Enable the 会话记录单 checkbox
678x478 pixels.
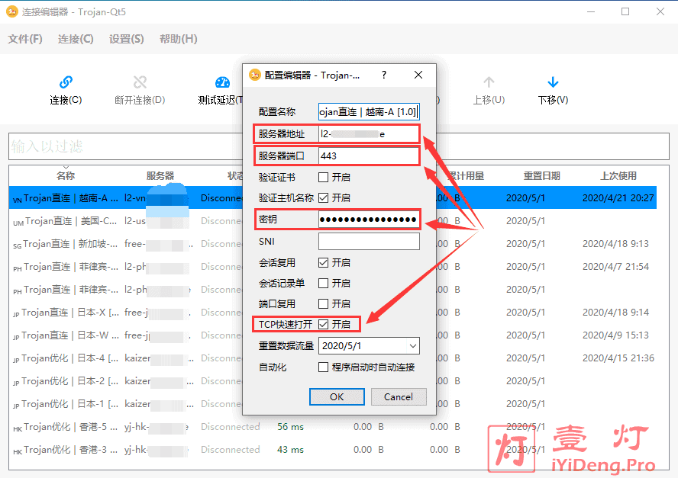point(323,284)
